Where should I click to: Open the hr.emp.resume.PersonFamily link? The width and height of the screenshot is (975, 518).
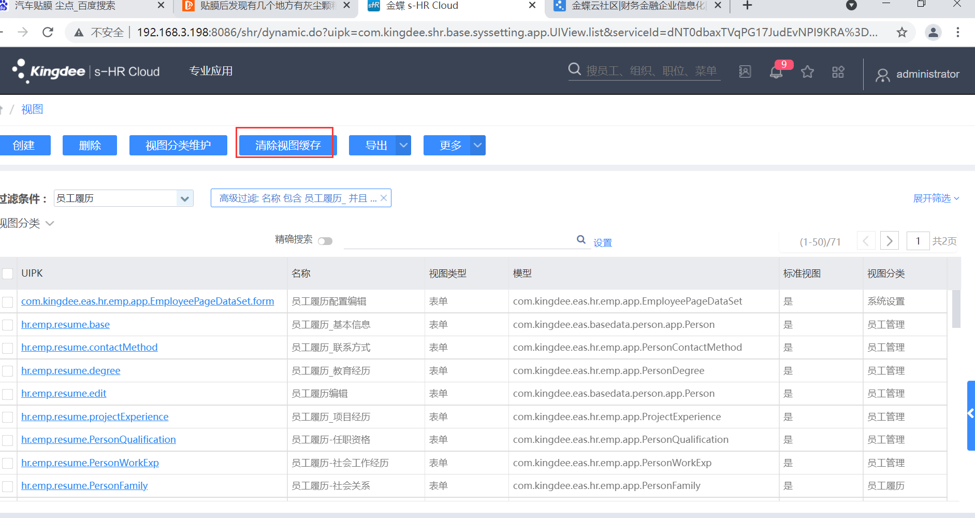[x=84, y=485]
